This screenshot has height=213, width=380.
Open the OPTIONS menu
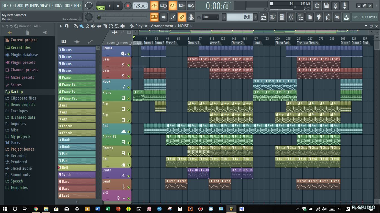[55, 6]
